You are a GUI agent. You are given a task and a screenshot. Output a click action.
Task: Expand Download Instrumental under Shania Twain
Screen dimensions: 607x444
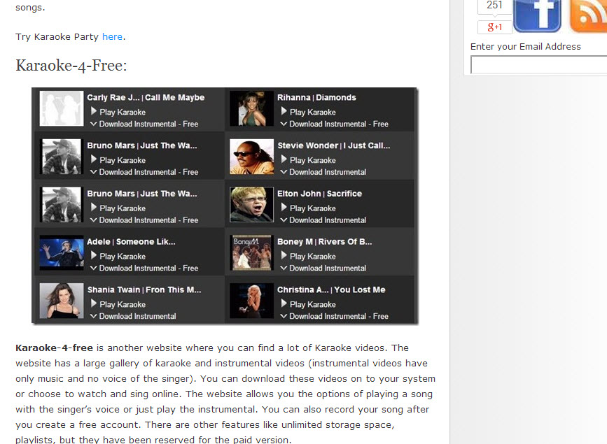pos(133,316)
